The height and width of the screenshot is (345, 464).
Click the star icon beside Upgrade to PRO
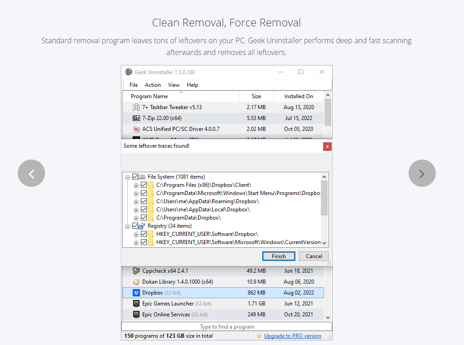point(259,336)
